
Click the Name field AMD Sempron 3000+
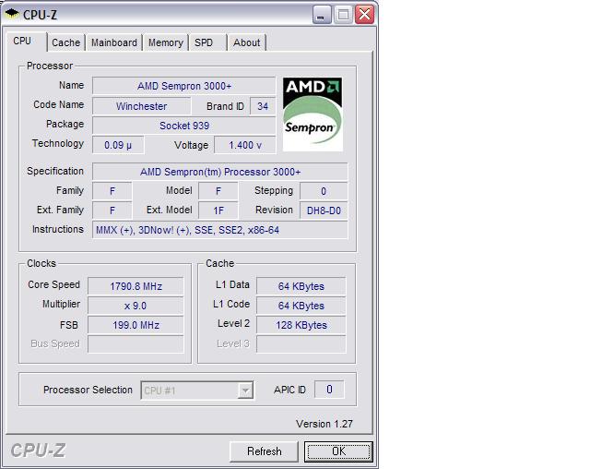pyautogui.click(x=184, y=86)
